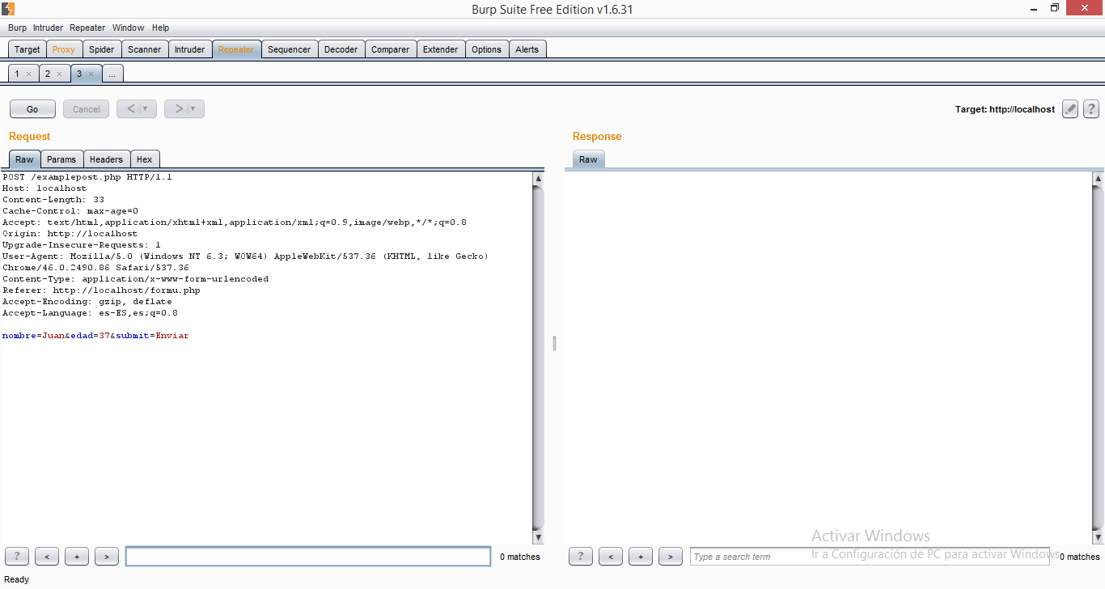Show the request Raw view tab
This screenshot has width=1105, height=589.
[x=25, y=159]
